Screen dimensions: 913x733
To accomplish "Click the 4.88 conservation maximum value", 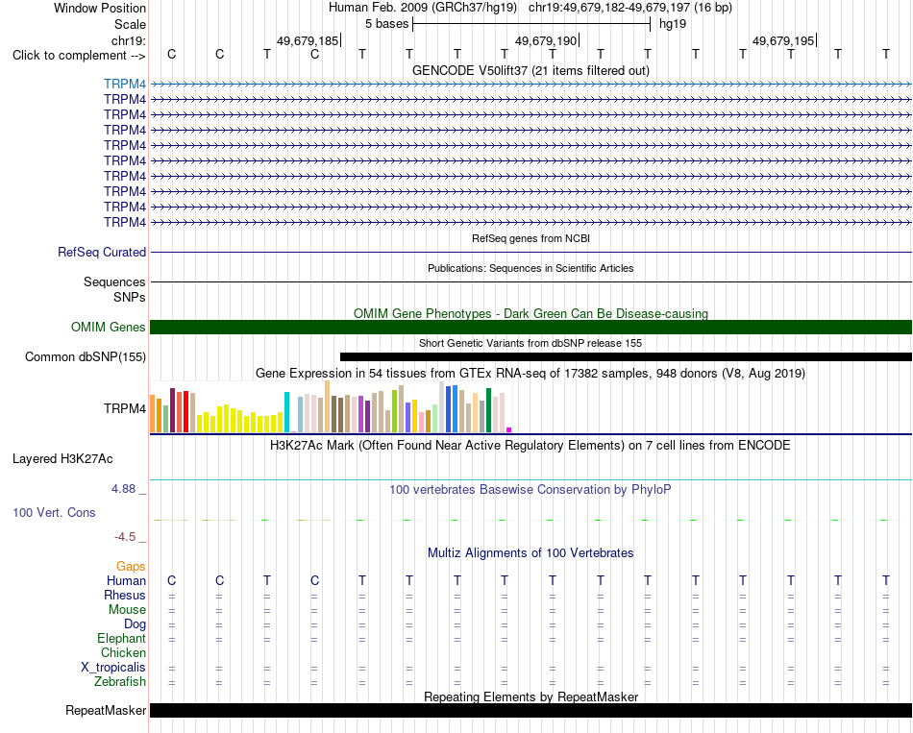I will coord(123,488).
